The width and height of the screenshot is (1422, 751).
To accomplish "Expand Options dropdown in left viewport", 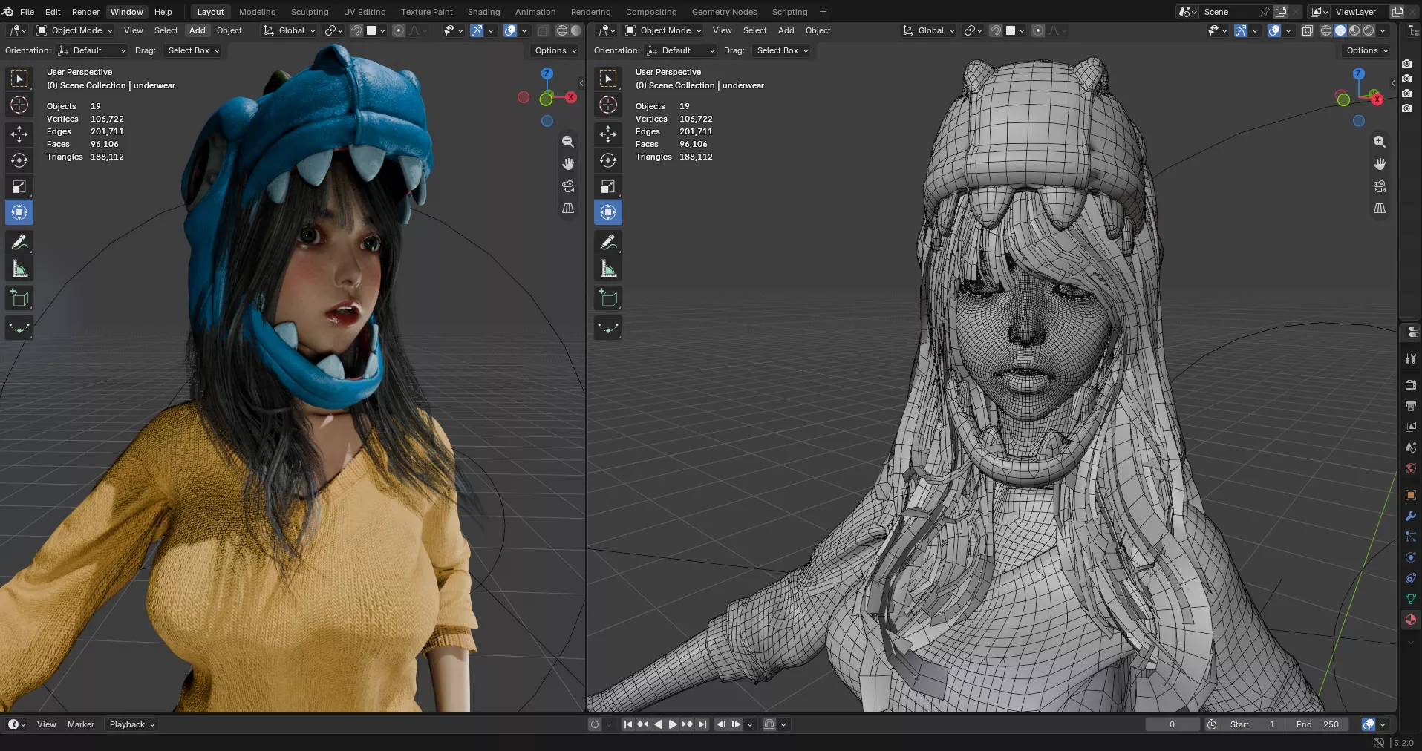I will coord(555,50).
